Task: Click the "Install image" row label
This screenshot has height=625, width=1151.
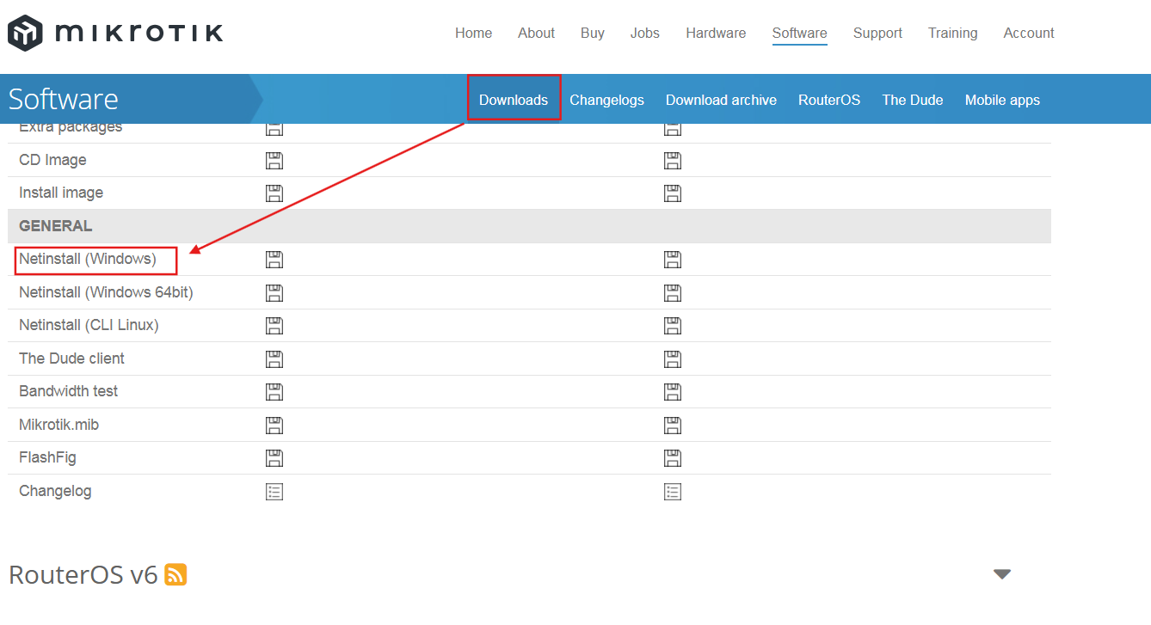Action: tap(61, 193)
